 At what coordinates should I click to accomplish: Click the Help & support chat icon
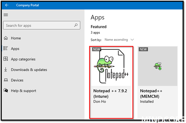tap(6, 91)
